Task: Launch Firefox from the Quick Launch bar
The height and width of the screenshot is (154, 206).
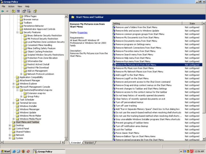Action: click(x=23, y=151)
